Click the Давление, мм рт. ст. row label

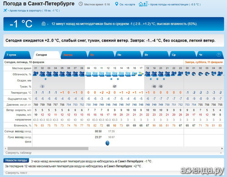pos(19,105)
